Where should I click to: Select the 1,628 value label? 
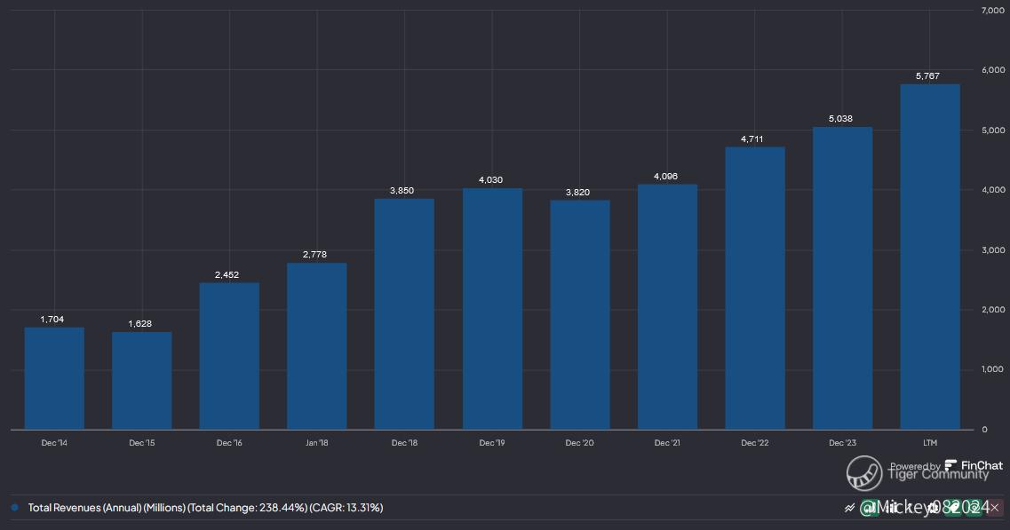pyautogui.click(x=139, y=324)
